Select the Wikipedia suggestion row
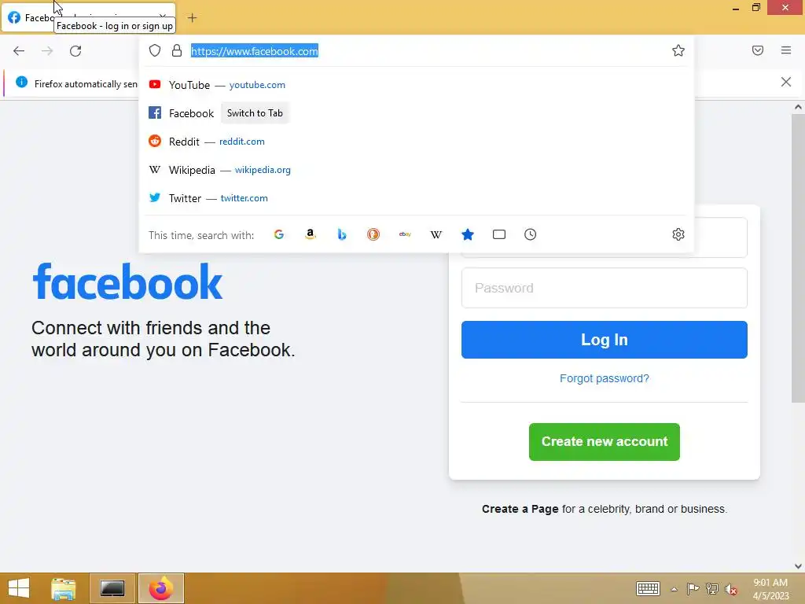The height and width of the screenshot is (604, 805). 417,170
